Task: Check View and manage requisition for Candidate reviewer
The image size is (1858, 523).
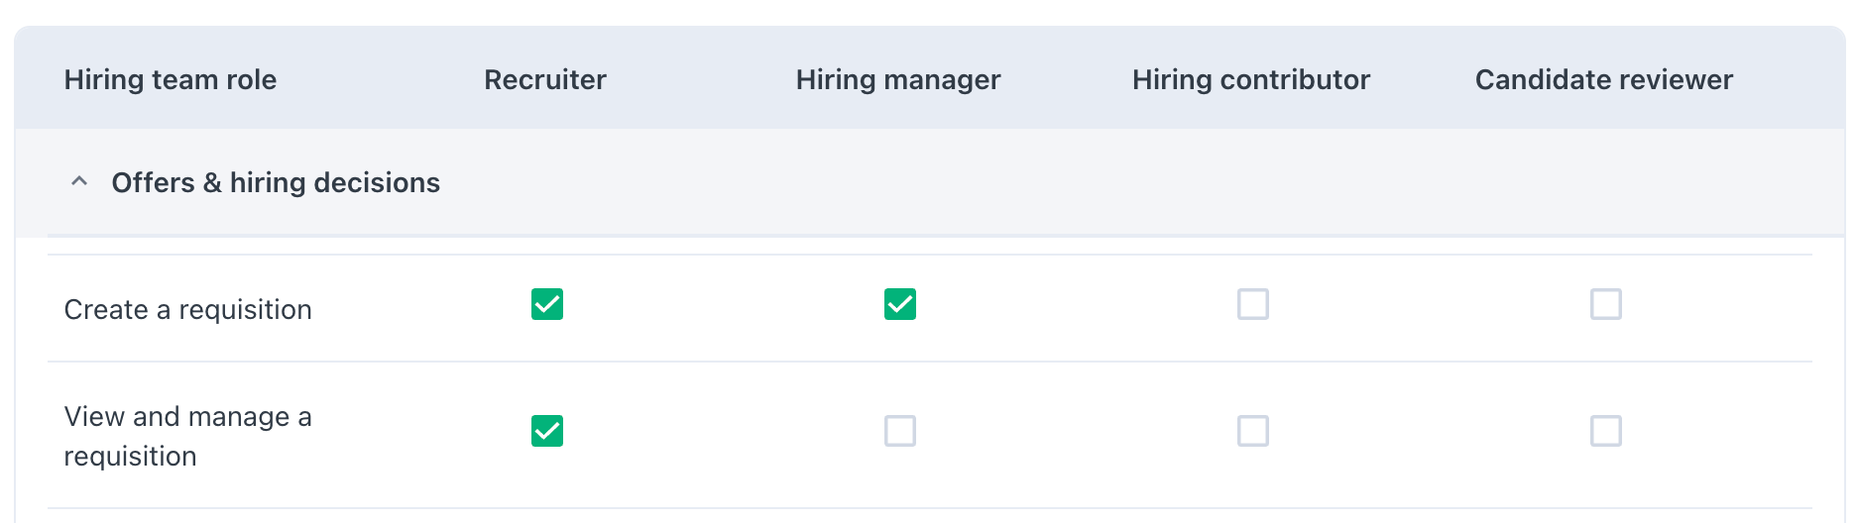Action: point(1606,431)
